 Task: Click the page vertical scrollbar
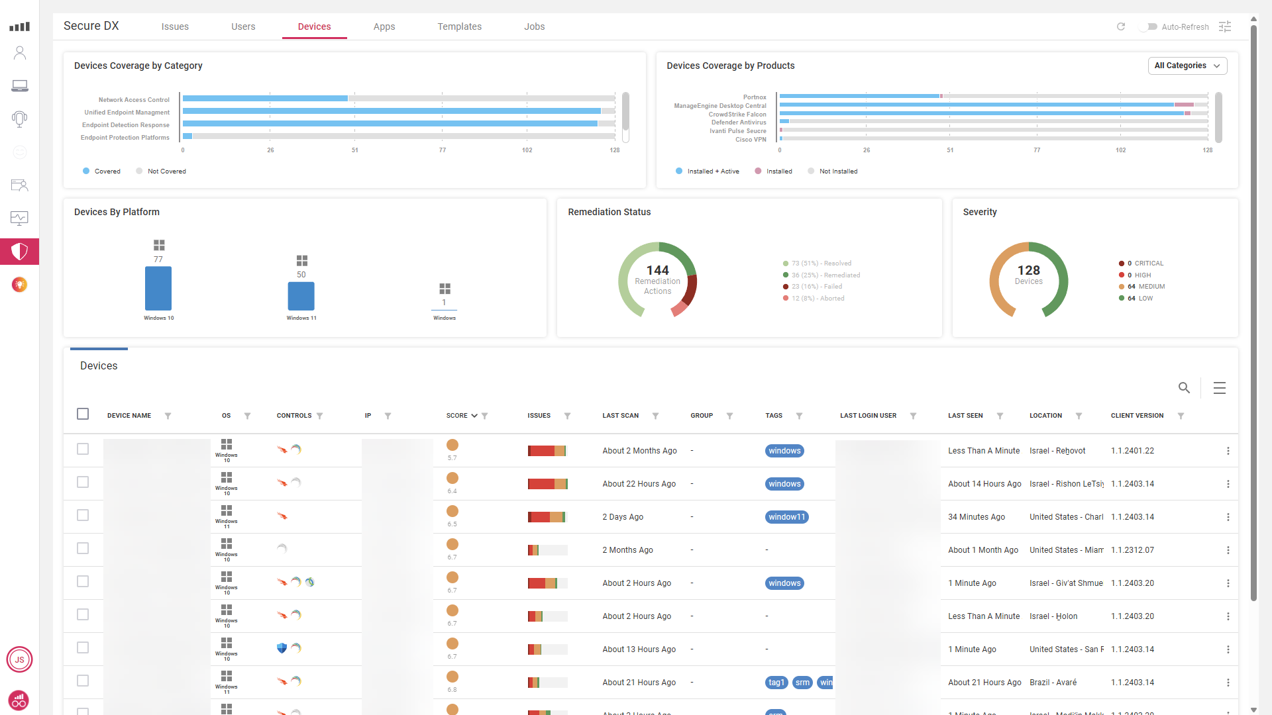[1253, 313]
